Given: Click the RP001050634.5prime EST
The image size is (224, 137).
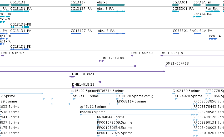Looking at the screenshot, I should pos(107,130).
